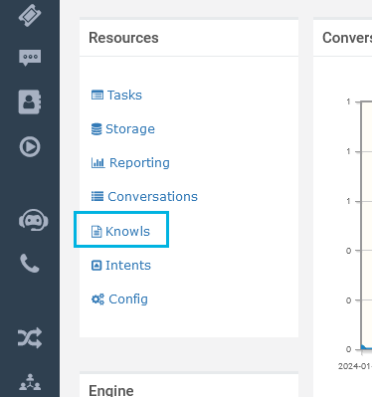This screenshot has width=372, height=397.
Task: Open the bot headset sidebar icon
Action: 33,220
